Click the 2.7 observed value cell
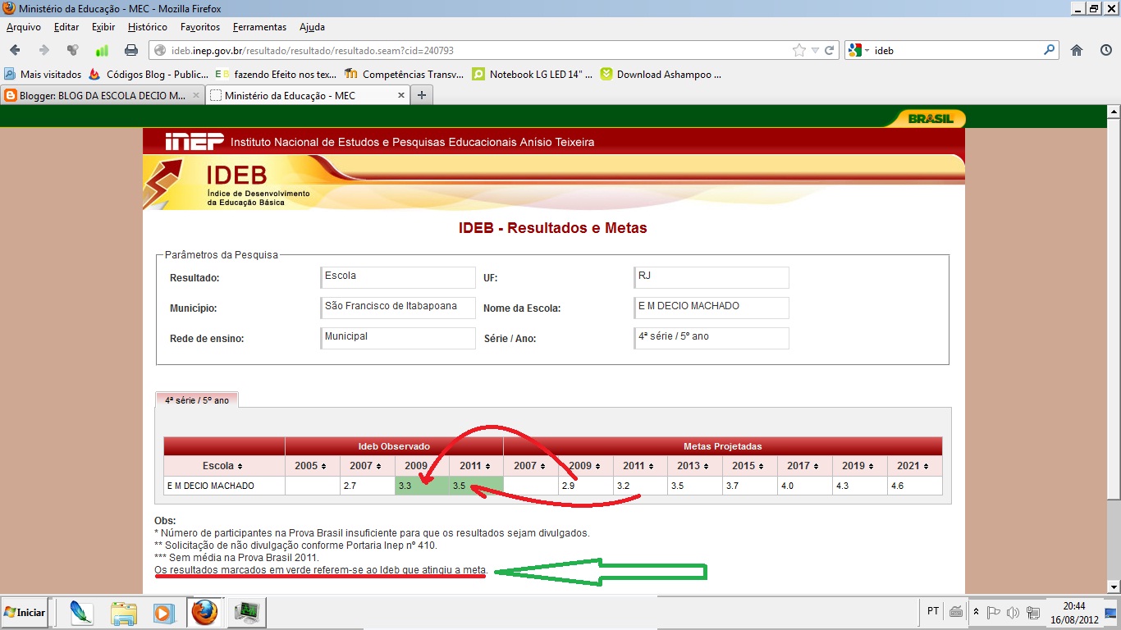The image size is (1121, 630). pyautogui.click(x=367, y=486)
